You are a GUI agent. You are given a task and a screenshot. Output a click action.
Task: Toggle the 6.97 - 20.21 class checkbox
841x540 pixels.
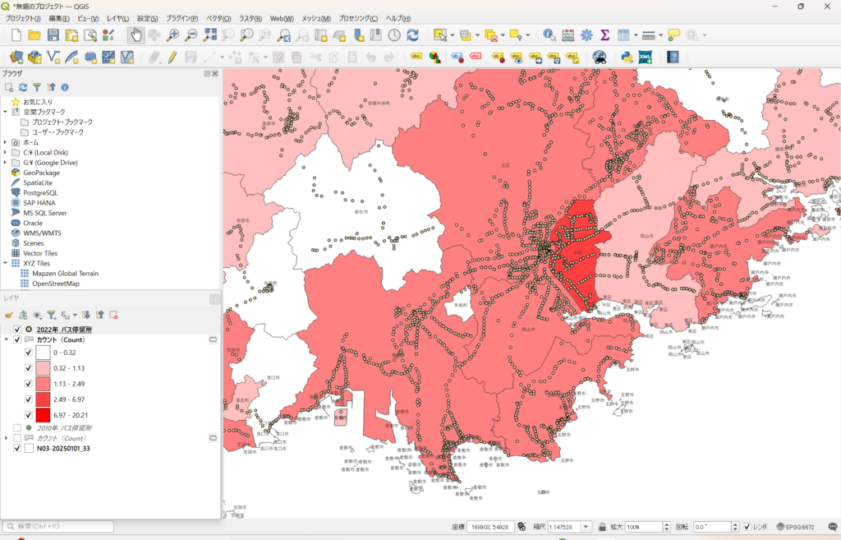pyautogui.click(x=29, y=415)
